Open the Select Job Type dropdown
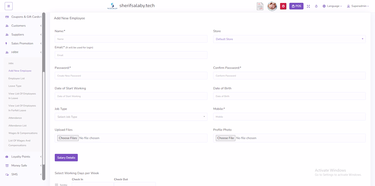The width and height of the screenshot is (375, 186). [x=131, y=117]
